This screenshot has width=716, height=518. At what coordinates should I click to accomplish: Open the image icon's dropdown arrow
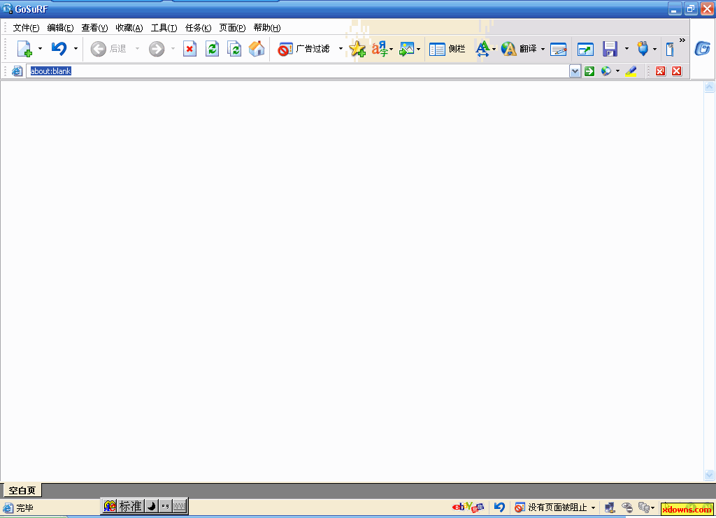coord(418,49)
